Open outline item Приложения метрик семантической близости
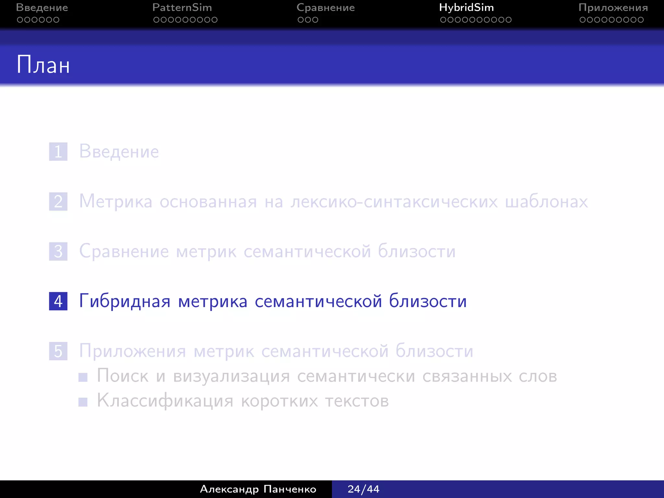This screenshot has height=498, width=664. 276,351
